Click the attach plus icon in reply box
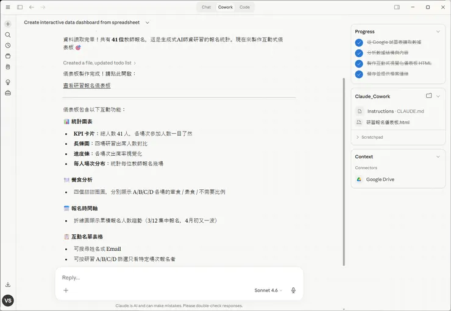The image size is (451, 311). click(x=66, y=290)
